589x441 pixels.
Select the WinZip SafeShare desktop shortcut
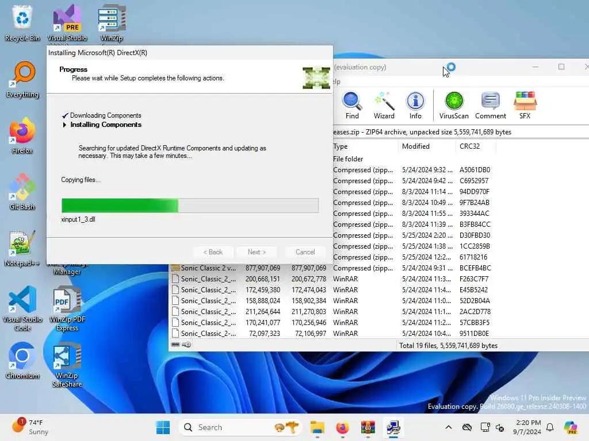(x=67, y=365)
